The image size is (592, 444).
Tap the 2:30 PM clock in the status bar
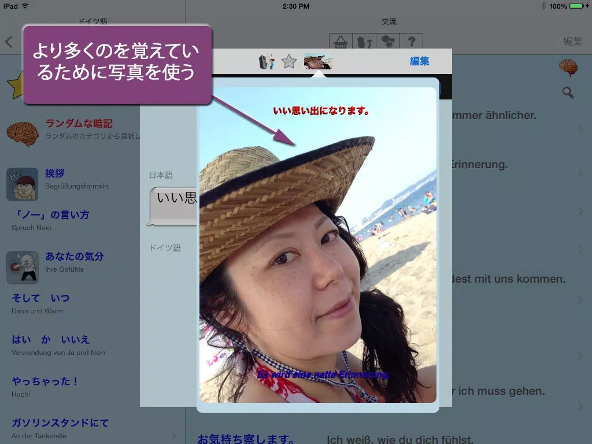click(296, 6)
